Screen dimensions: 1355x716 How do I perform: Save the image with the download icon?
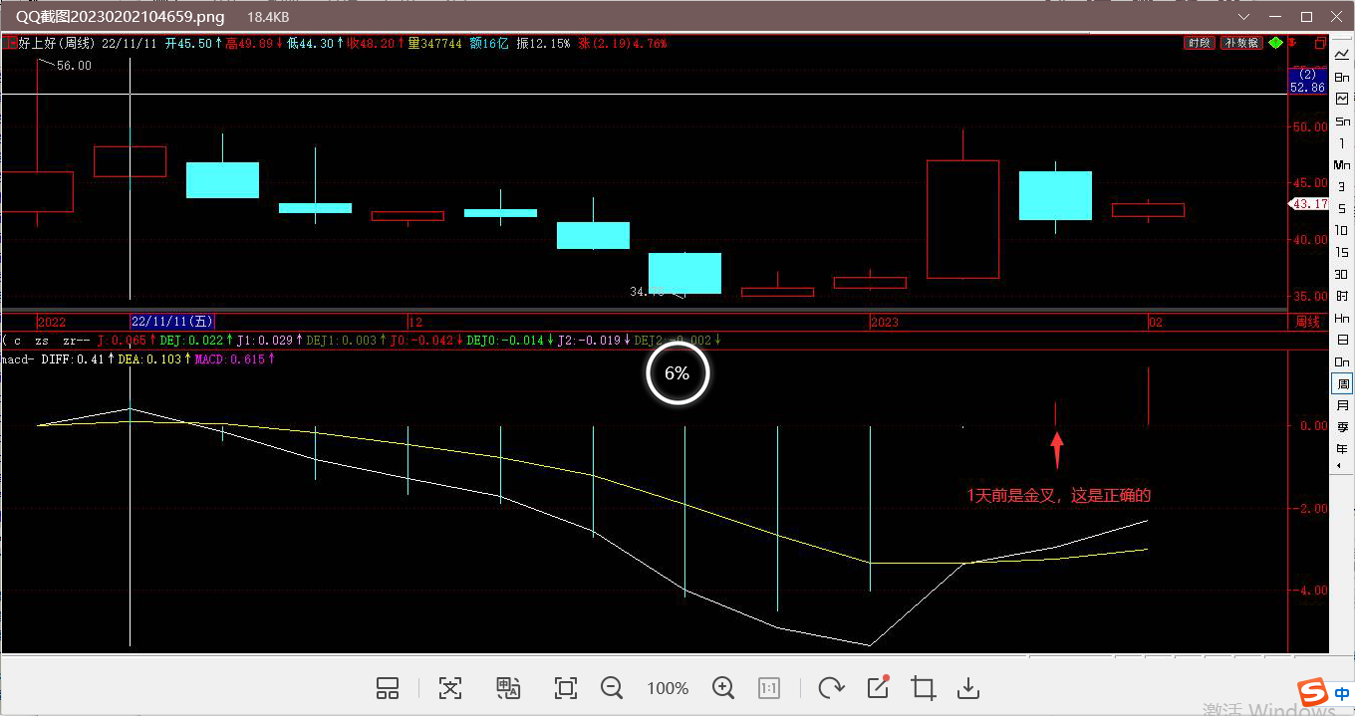pos(968,688)
